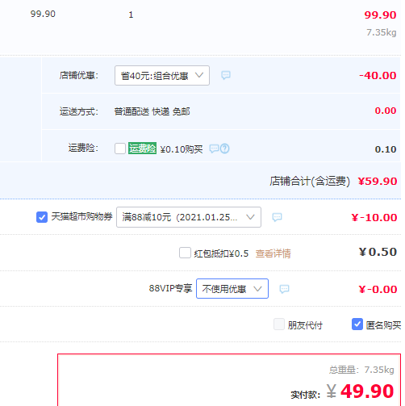Viewport: 405px width, 406px height.
Task: Click the green 运费险 badge
Action: pyautogui.click(x=142, y=149)
